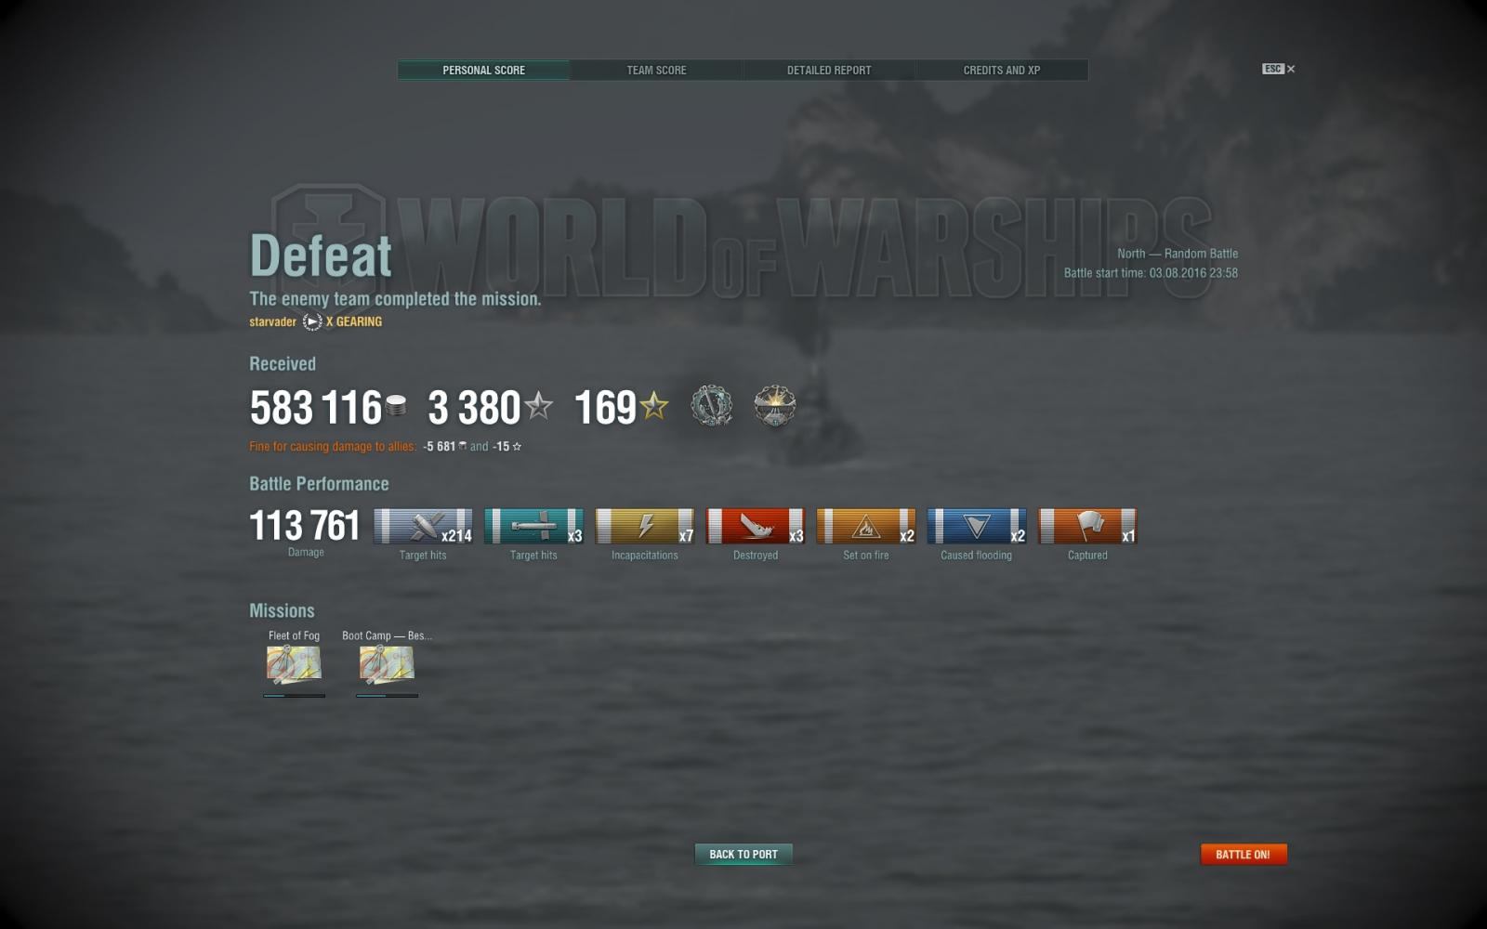Click the first achievement medal badge
This screenshot has width=1487, height=929.
click(x=712, y=406)
